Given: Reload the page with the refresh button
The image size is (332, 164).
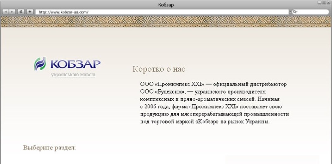Looking at the screenshot, I should tap(21, 12).
